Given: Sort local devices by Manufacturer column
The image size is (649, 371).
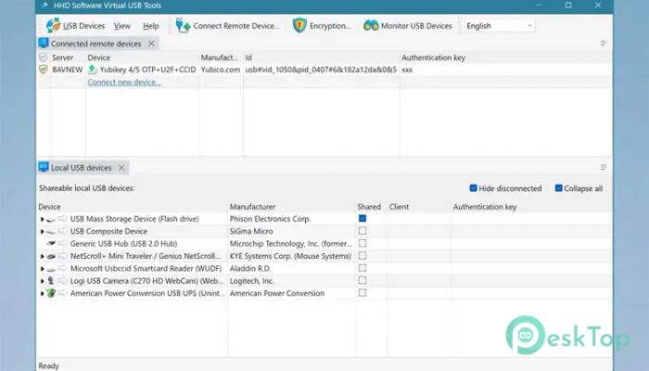Looking at the screenshot, I should (x=252, y=207).
